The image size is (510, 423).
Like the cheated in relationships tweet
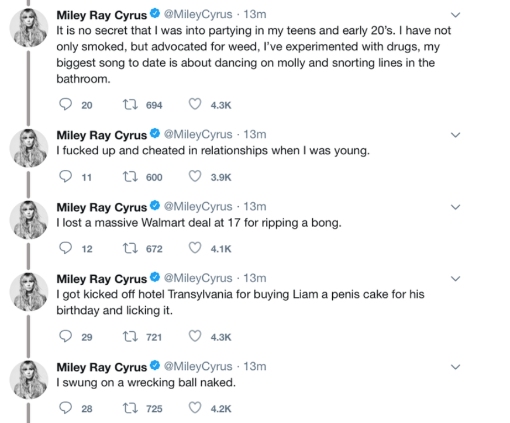[x=195, y=177]
